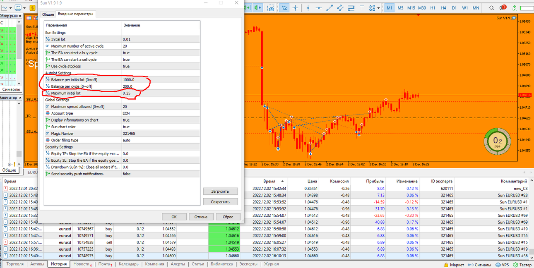534x268 pixels.
Task: Toggle 'The EA can start a sell cycle' value
Action: (x=161, y=60)
